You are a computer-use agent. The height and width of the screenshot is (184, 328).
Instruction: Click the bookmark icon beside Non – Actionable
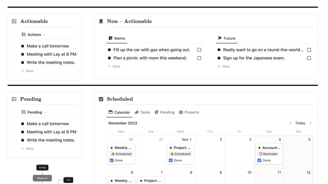point(101,21)
